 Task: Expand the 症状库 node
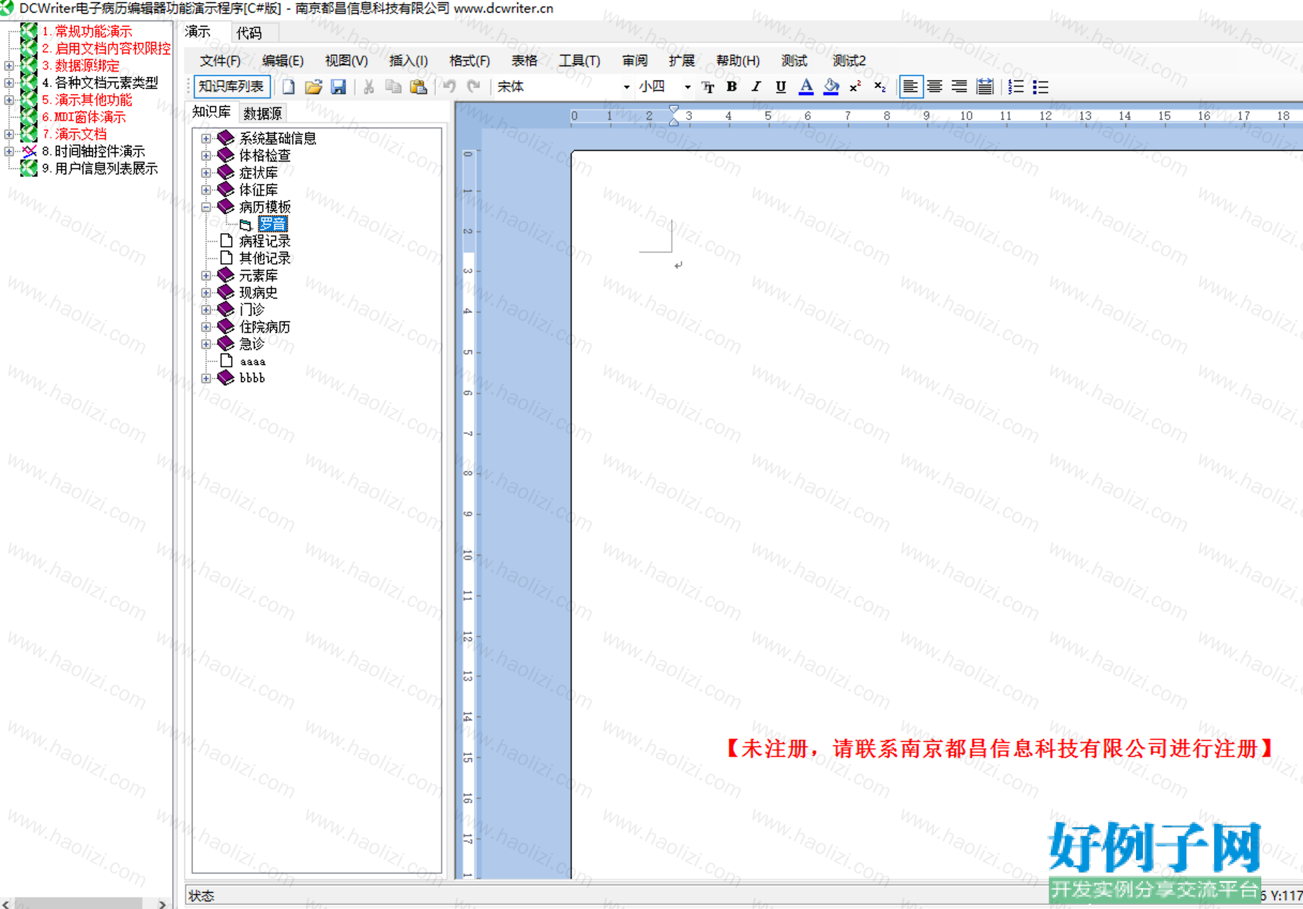tap(206, 172)
